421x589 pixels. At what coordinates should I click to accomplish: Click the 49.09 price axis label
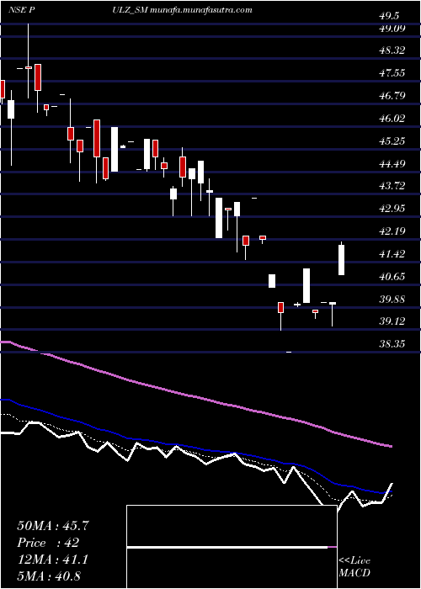click(392, 28)
